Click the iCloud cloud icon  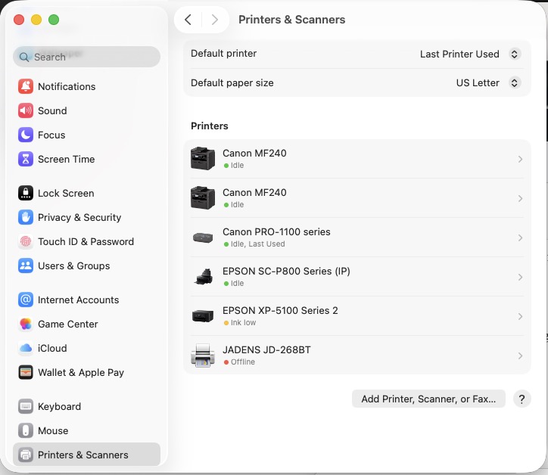tap(26, 348)
